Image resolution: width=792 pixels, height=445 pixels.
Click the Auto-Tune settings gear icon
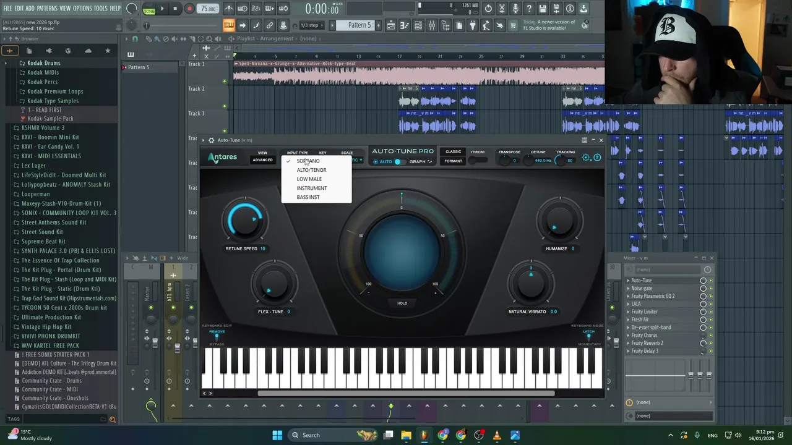coord(587,158)
